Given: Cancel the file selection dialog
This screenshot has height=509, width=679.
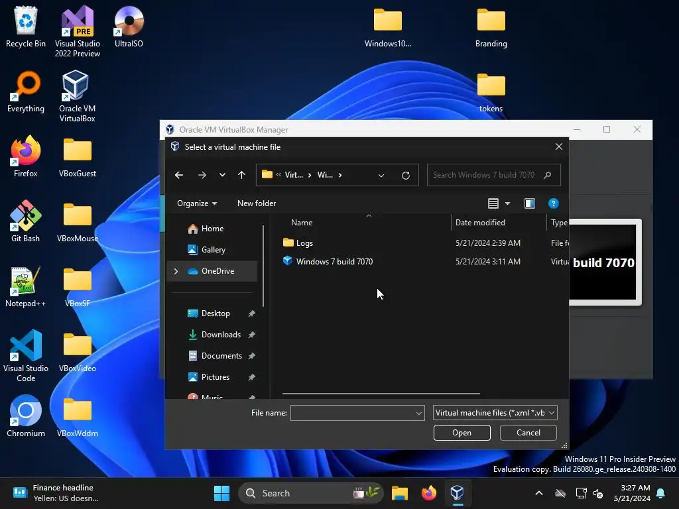Looking at the screenshot, I should 528,433.
